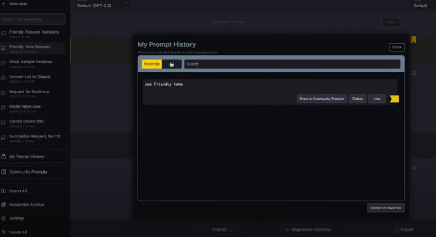Click the yellow bookmark icon beside the modal
Screen dimensions: 436x237
(x=414, y=40)
